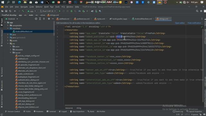Open the Problems tool window

[39, 111]
